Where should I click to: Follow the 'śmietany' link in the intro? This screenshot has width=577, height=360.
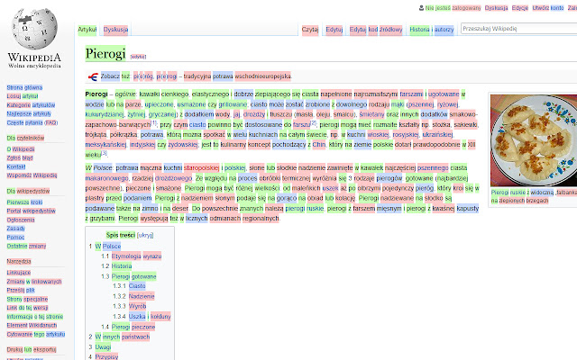371,114
